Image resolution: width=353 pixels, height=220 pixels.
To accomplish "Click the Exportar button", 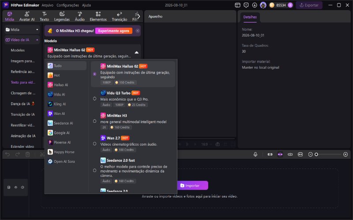I will pyautogui.click(x=309, y=5).
